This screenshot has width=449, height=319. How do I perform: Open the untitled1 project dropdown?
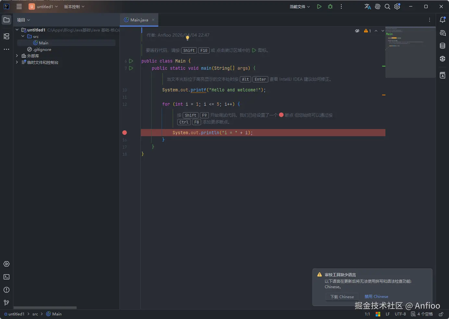pos(43,6)
